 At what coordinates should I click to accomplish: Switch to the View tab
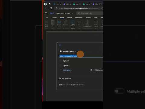[x=95, y=18]
